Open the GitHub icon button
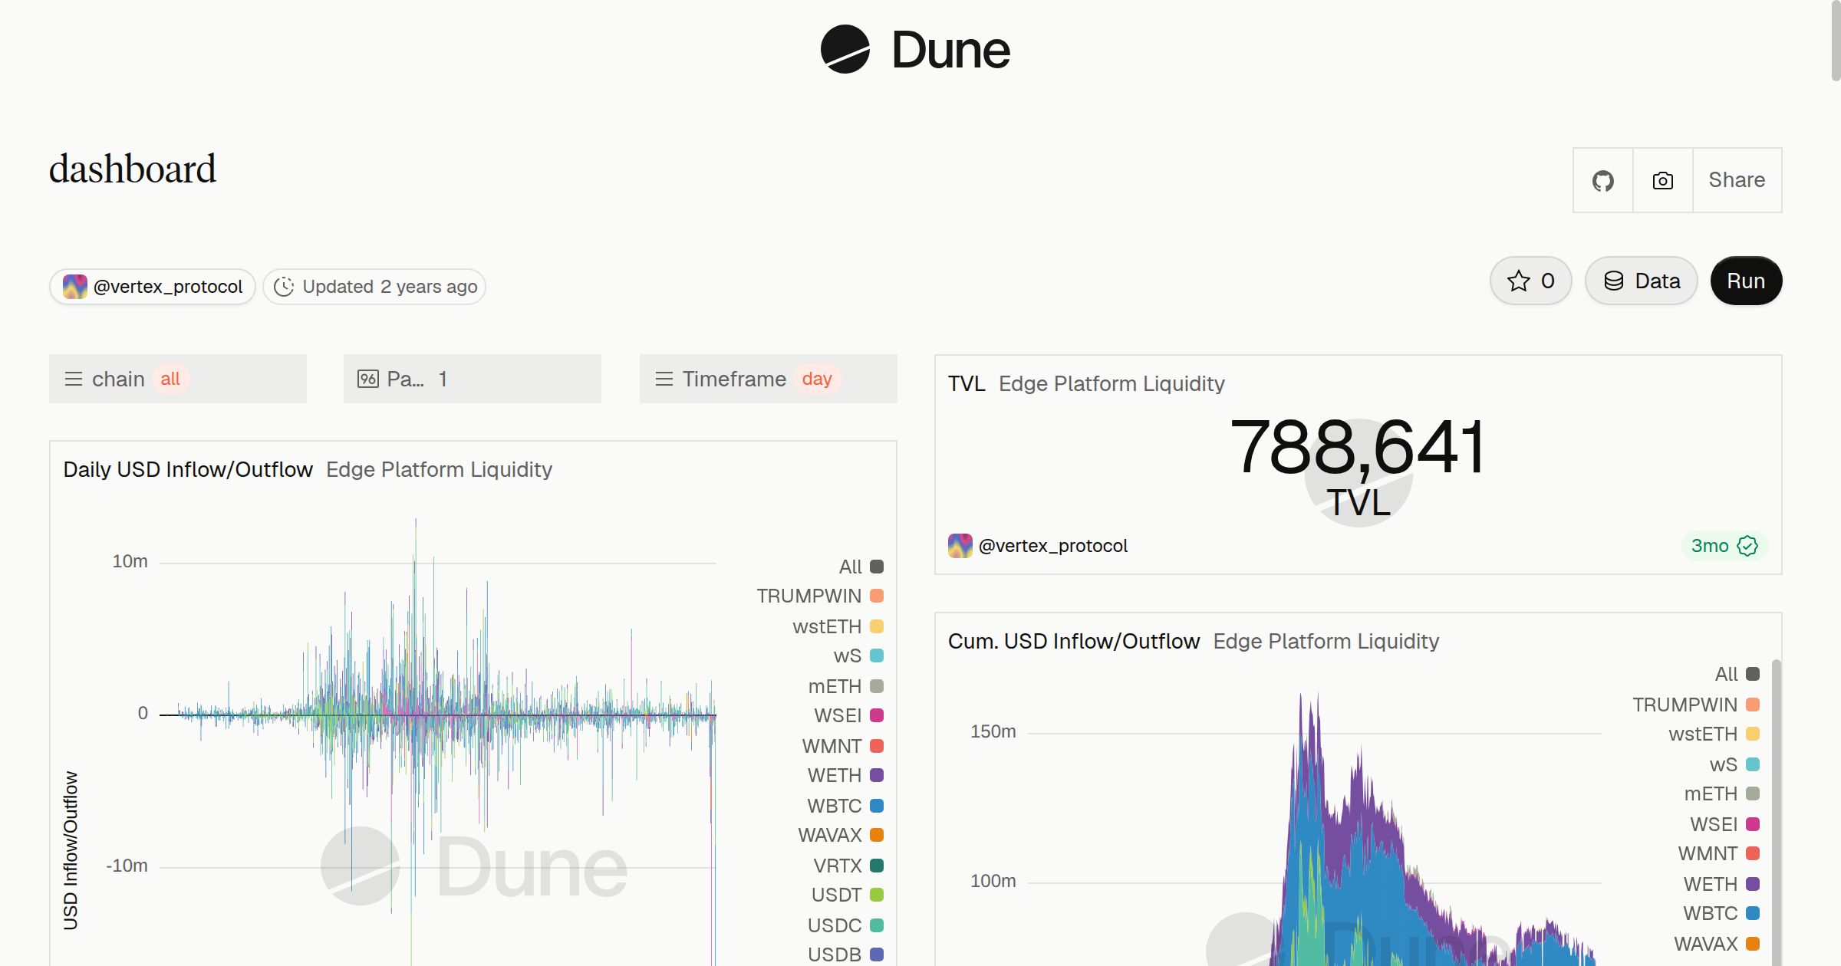Screen dimensions: 1841x966 1602,180
